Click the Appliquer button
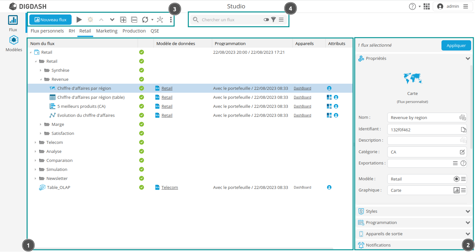The width and height of the screenshot is (475, 252). point(456,45)
